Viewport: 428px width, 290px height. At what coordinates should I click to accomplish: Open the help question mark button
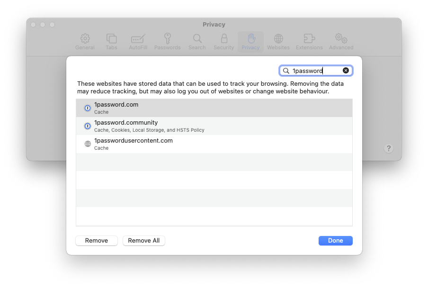coord(388,149)
